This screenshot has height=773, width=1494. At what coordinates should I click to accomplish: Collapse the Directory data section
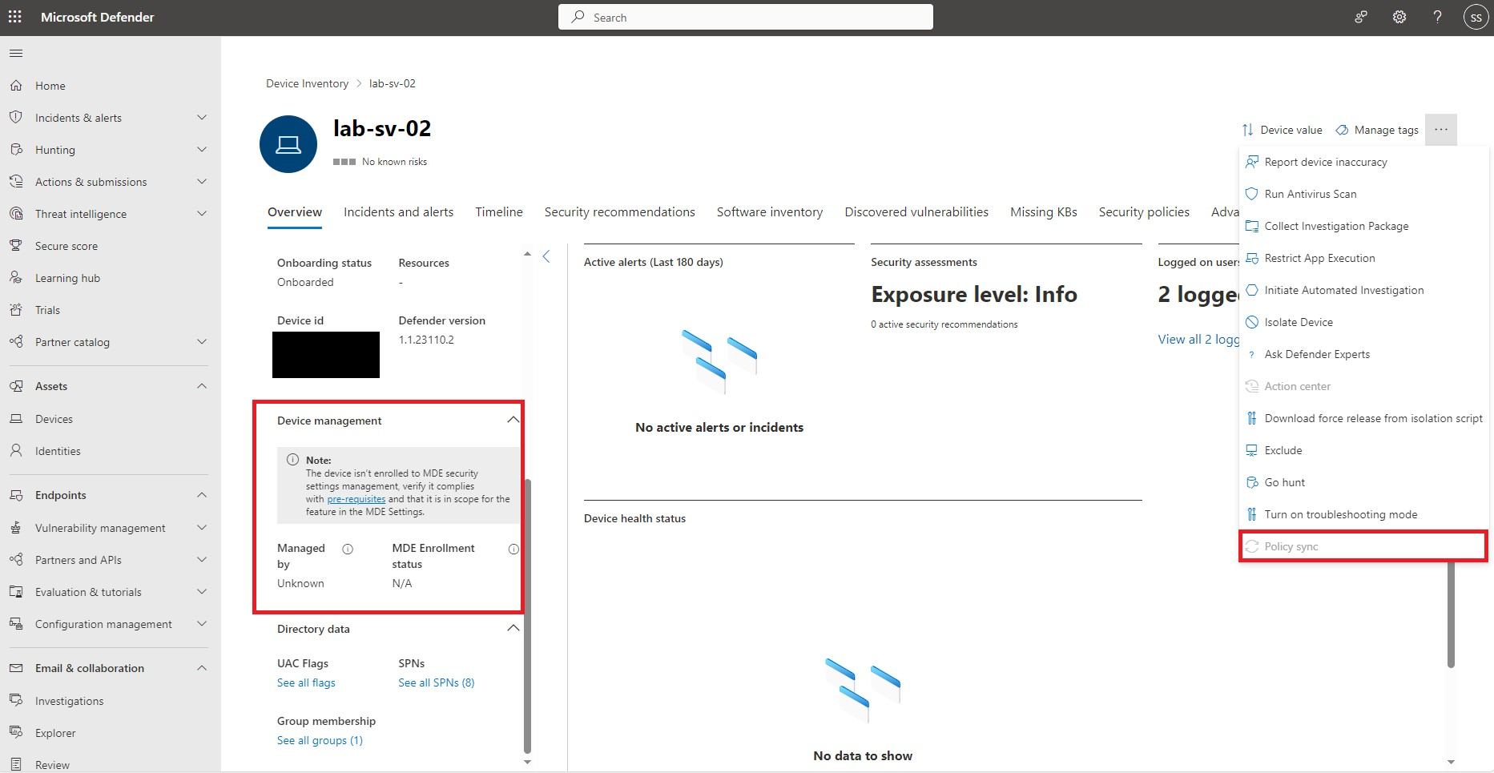513,628
